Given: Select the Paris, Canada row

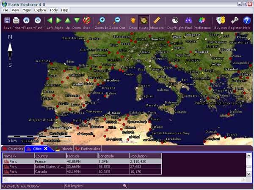Looking at the screenshot, I should click(82, 171).
